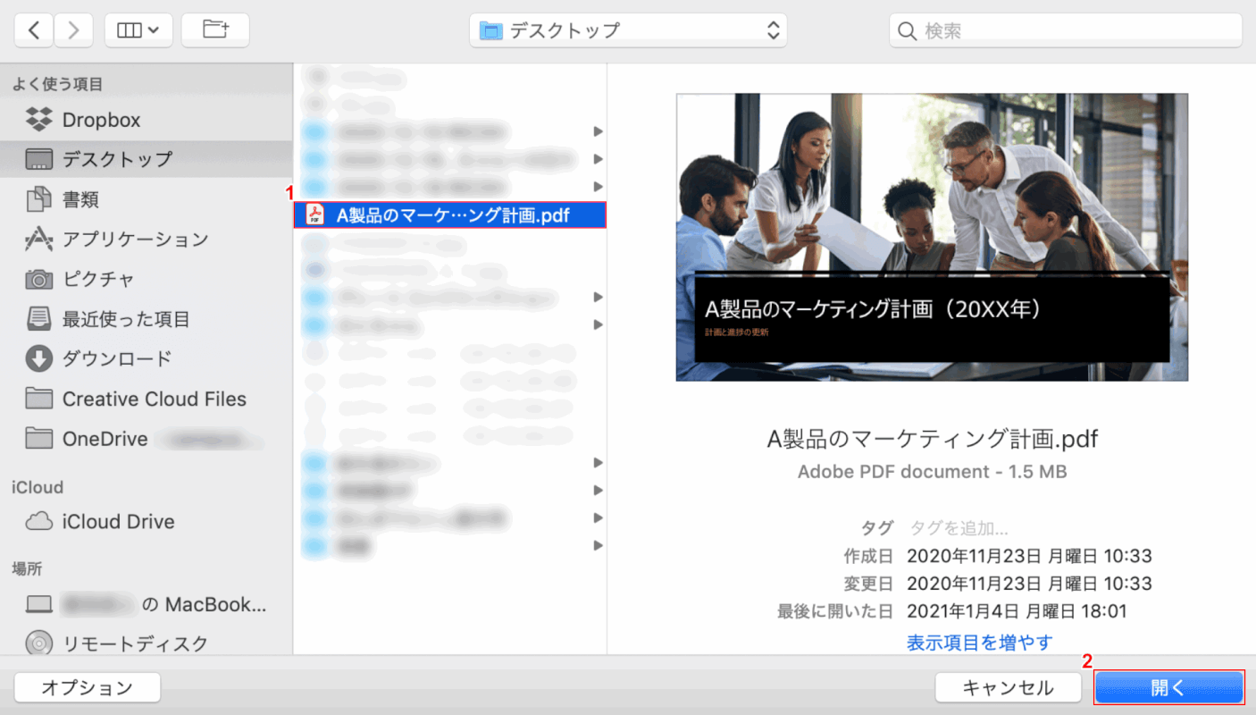Open the column view mode dropdown
Image resolution: width=1256 pixels, height=715 pixels.
(x=138, y=30)
